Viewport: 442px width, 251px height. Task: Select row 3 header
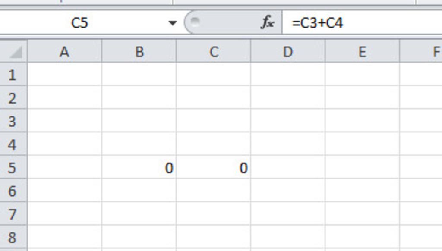point(12,122)
